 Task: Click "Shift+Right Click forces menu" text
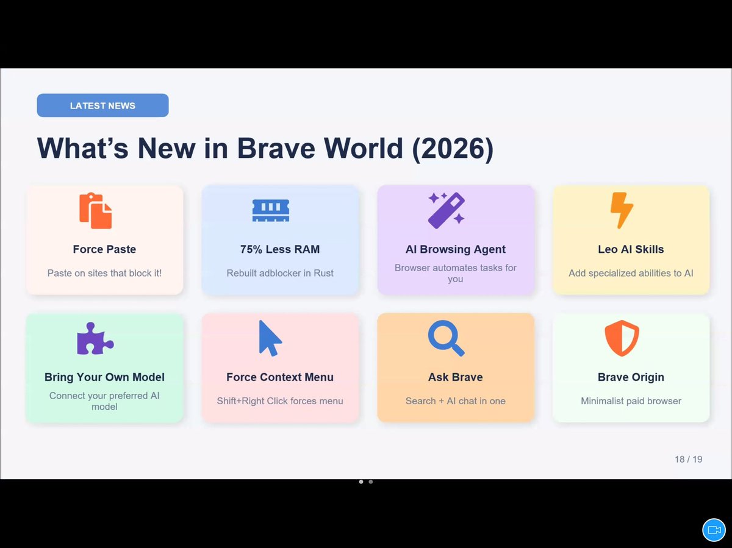point(280,401)
